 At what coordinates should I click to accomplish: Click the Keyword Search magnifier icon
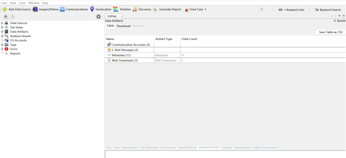317,10
